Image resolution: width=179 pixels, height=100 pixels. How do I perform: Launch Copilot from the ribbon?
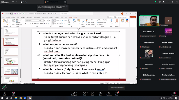127,21
